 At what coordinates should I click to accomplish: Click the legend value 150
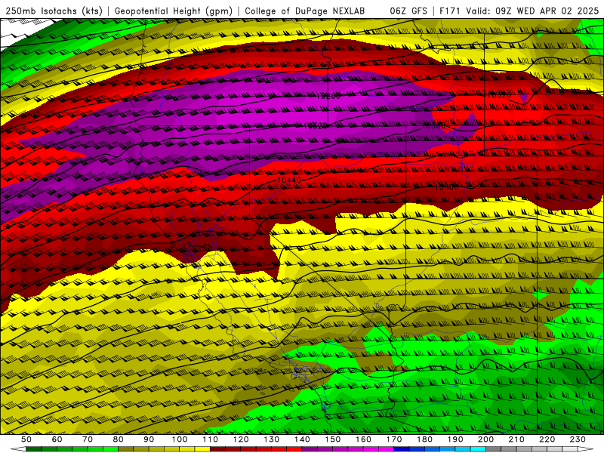[x=333, y=439]
